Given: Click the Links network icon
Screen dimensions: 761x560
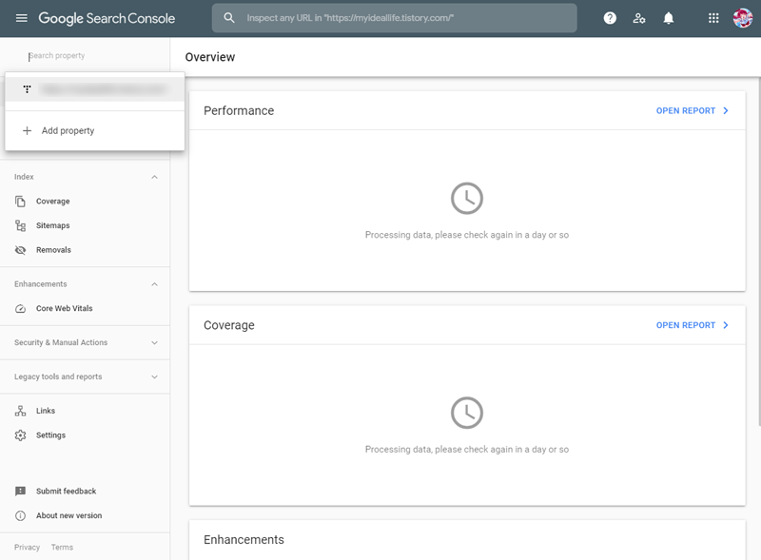Looking at the screenshot, I should click(20, 411).
